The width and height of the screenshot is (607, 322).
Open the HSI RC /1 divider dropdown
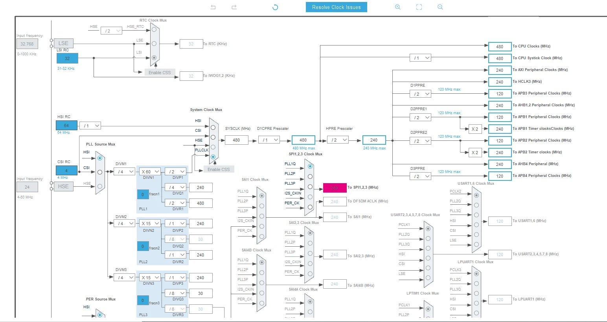point(90,126)
